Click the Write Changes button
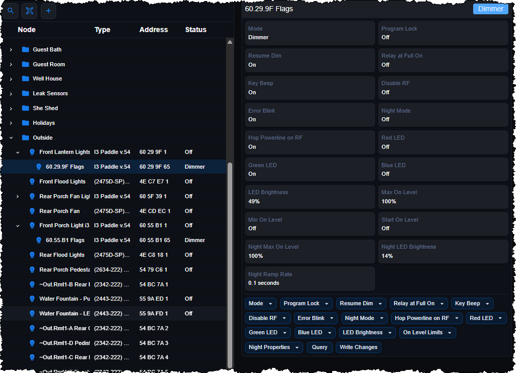Screen dimensions: 516x373 [x=359, y=347]
